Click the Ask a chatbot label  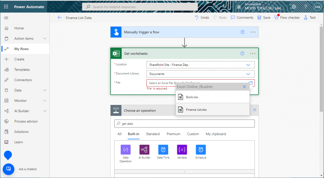click(x=28, y=169)
